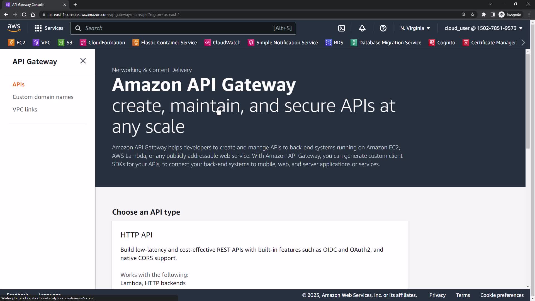Open Custom domain names navigation item

[43, 97]
